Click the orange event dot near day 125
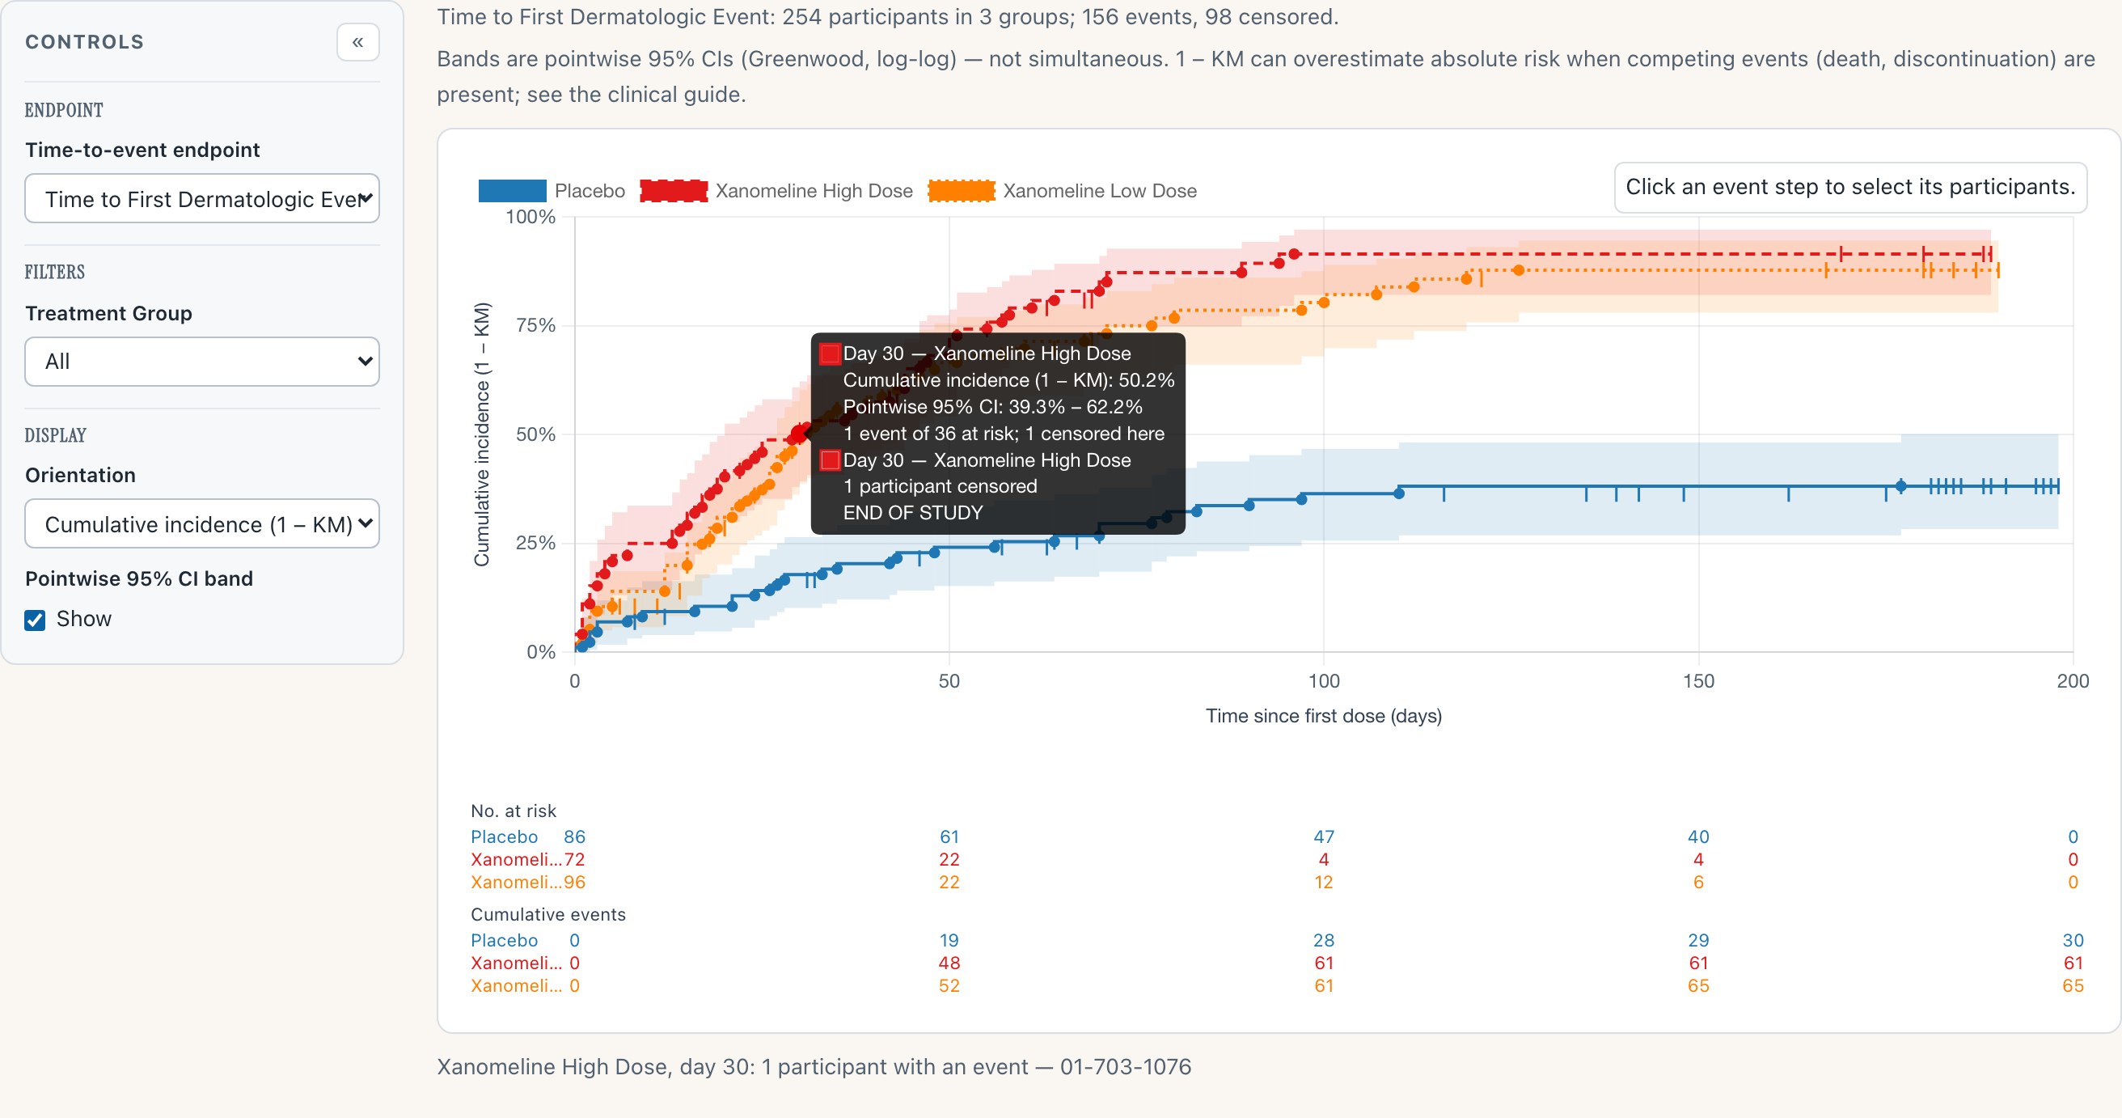The height and width of the screenshot is (1118, 2122). (x=1518, y=270)
